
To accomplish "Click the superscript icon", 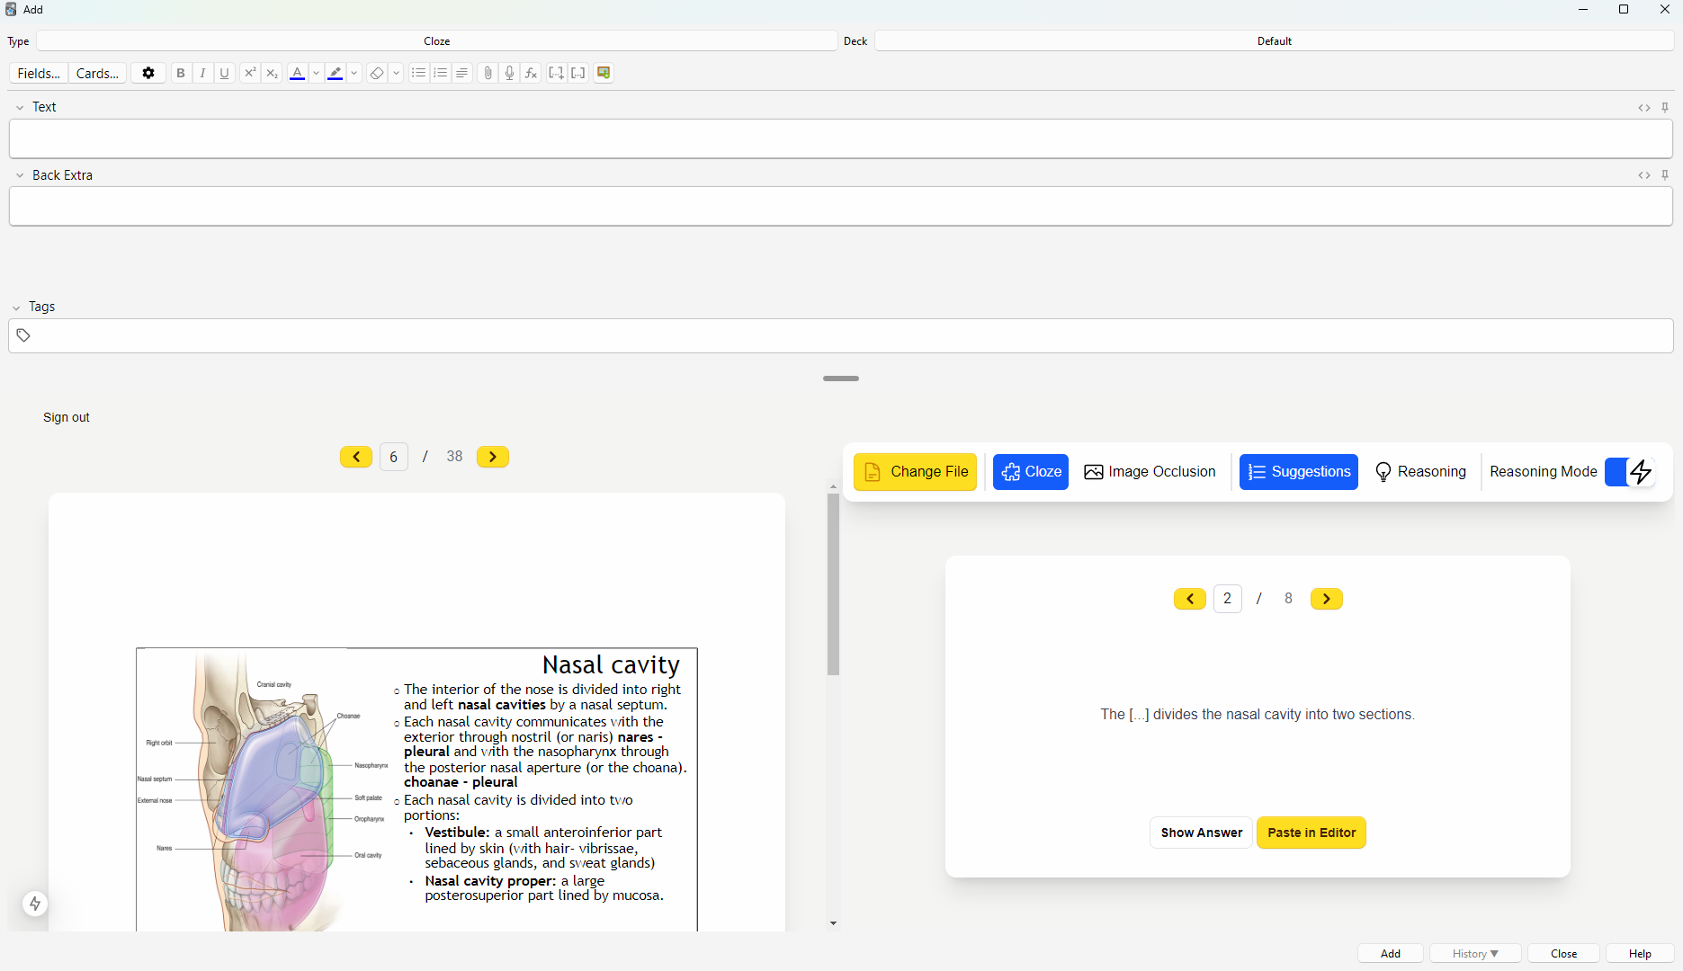I will [250, 74].
